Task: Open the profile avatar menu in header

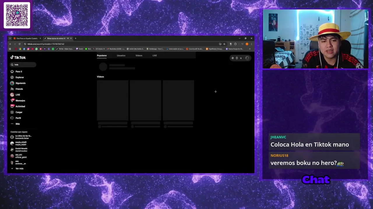Action: pyautogui.click(x=247, y=58)
